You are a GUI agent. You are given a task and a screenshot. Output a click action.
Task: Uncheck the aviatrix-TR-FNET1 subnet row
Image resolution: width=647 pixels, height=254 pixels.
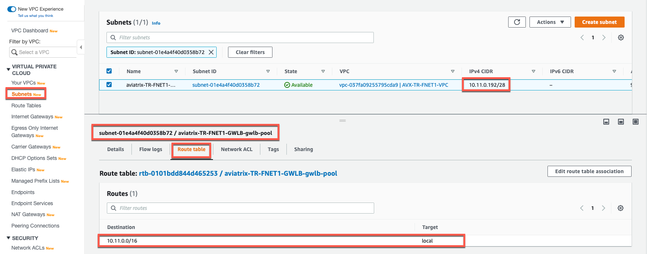[109, 85]
